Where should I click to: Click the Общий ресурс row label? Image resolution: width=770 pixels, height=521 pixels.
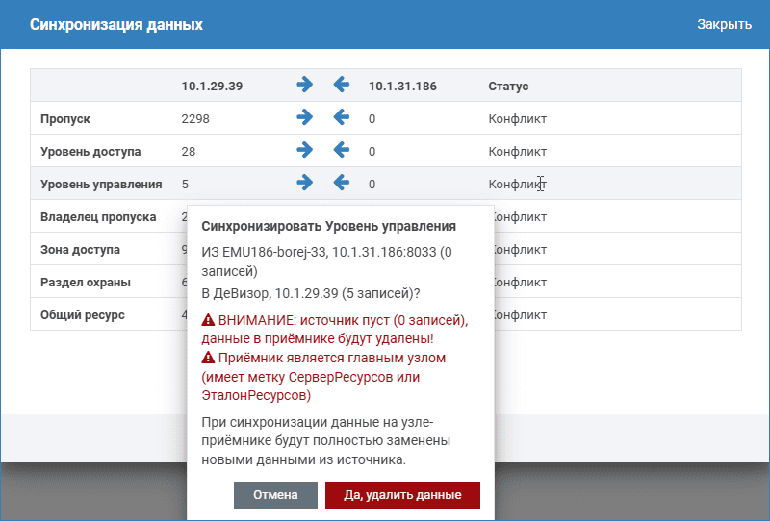coord(83,315)
